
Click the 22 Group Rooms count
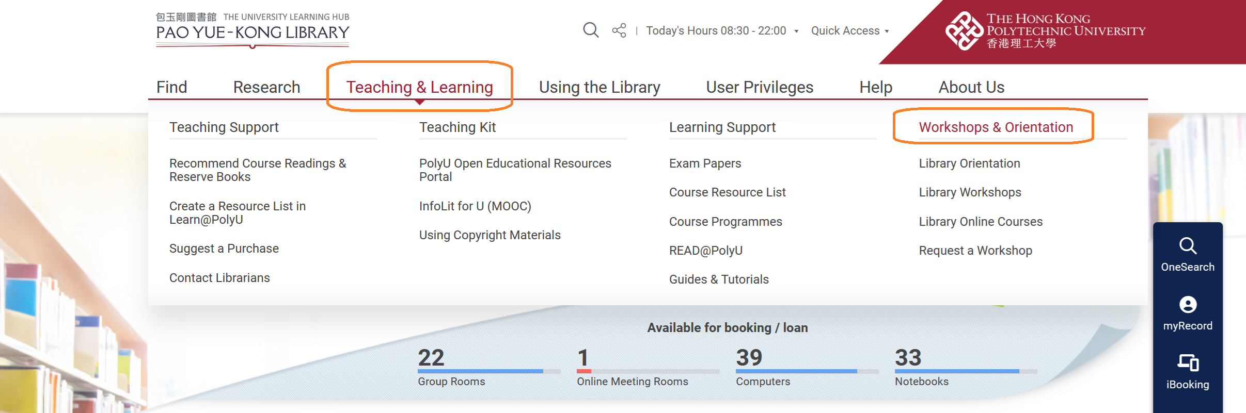tap(431, 357)
